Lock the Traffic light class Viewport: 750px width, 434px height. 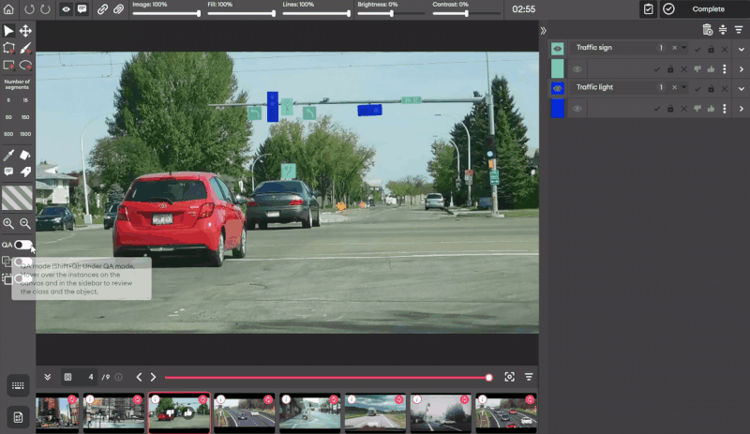712,88
